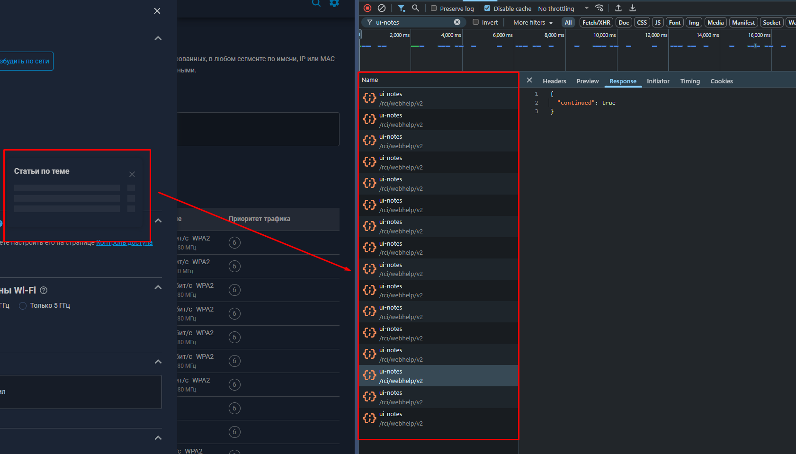Stop recording network log

point(367,8)
